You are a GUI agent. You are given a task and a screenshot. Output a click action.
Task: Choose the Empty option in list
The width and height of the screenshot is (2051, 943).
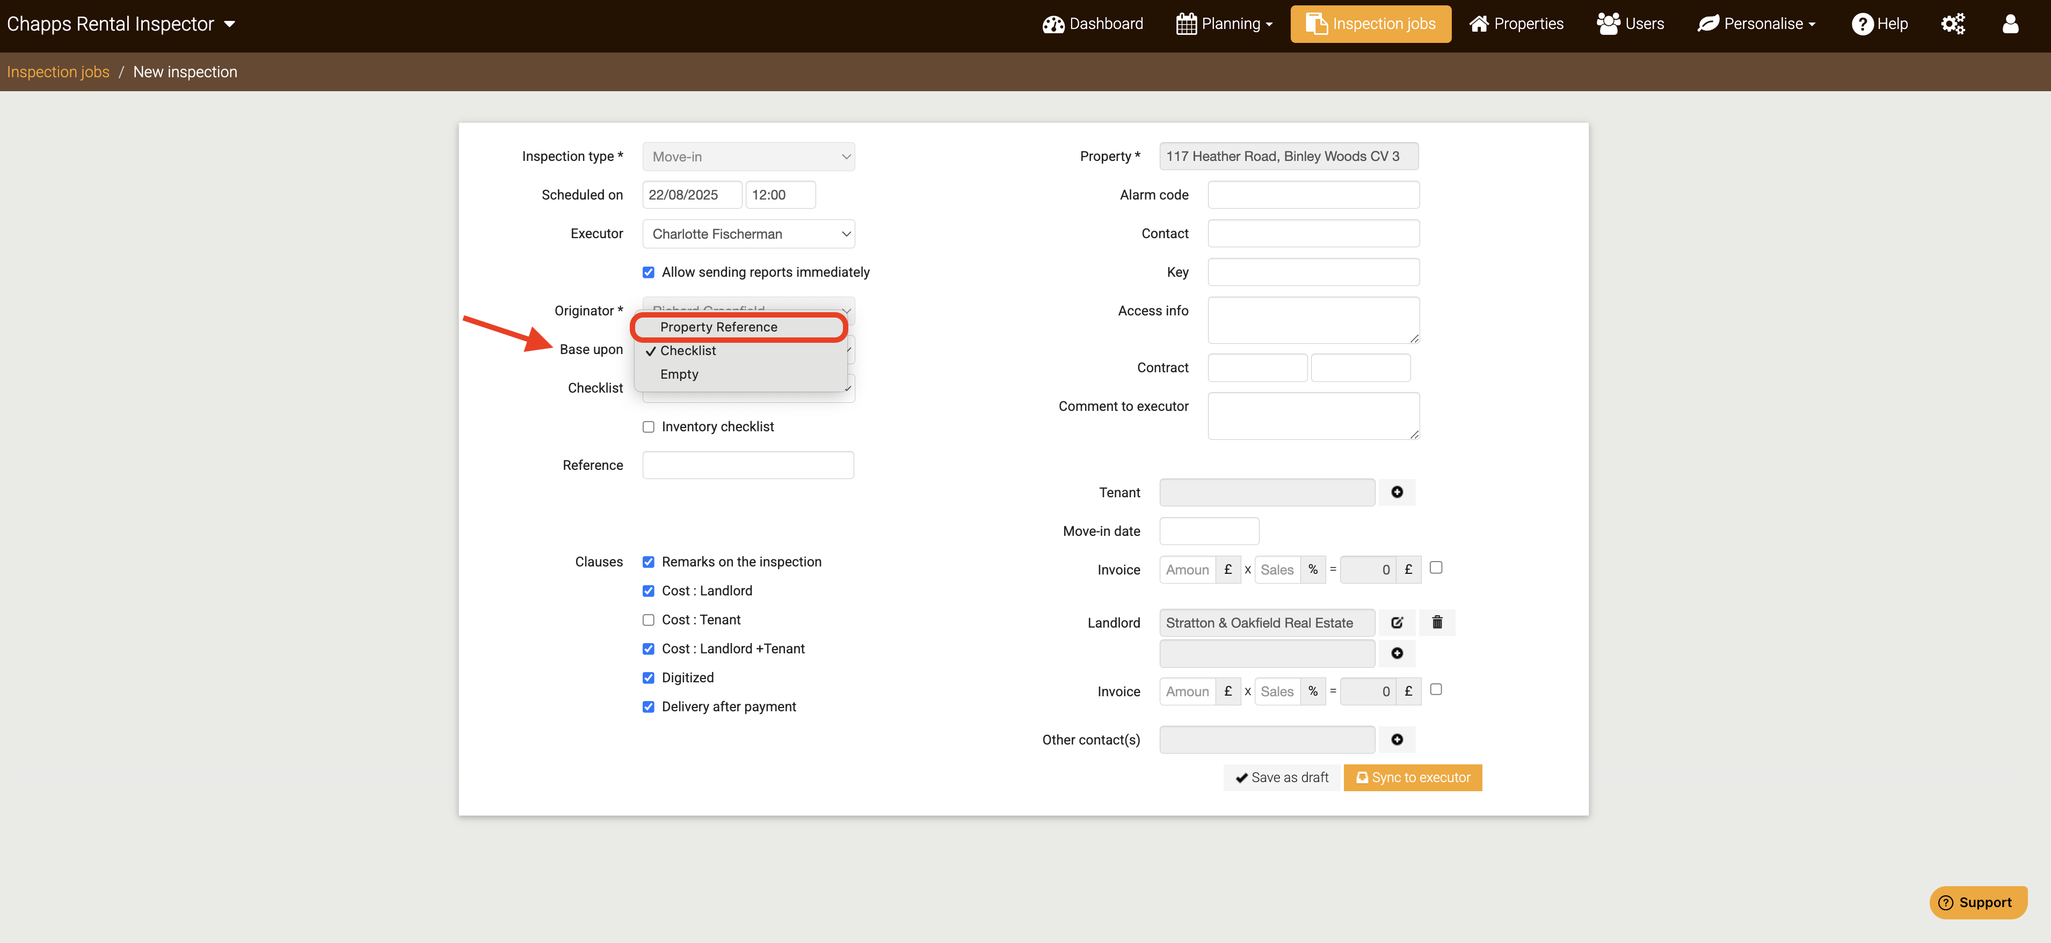pyautogui.click(x=678, y=374)
